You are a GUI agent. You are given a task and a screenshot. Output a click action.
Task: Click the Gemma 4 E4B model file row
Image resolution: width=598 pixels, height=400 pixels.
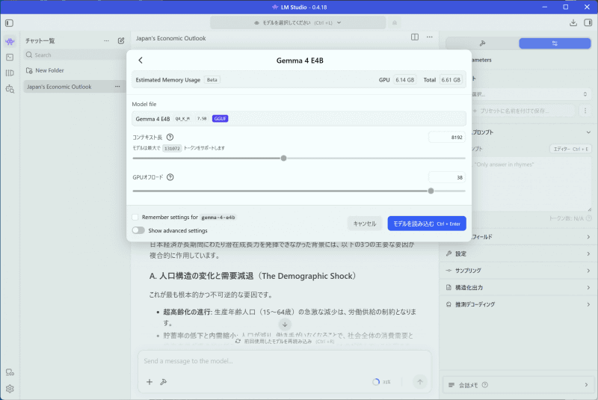299,119
